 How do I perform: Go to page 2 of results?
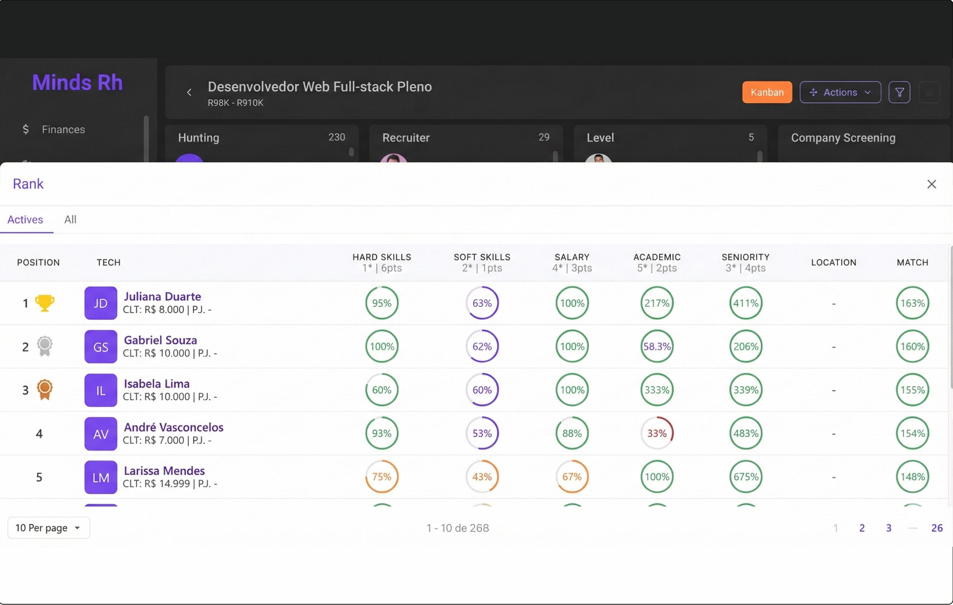[861, 528]
